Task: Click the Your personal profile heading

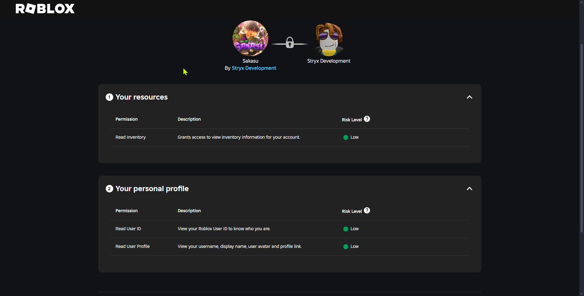Action: pos(152,189)
